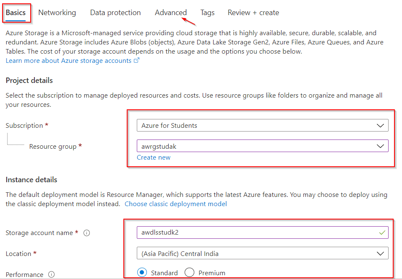The image size is (402, 279).
Task: Open the Subscription dropdown
Action: click(262, 125)
